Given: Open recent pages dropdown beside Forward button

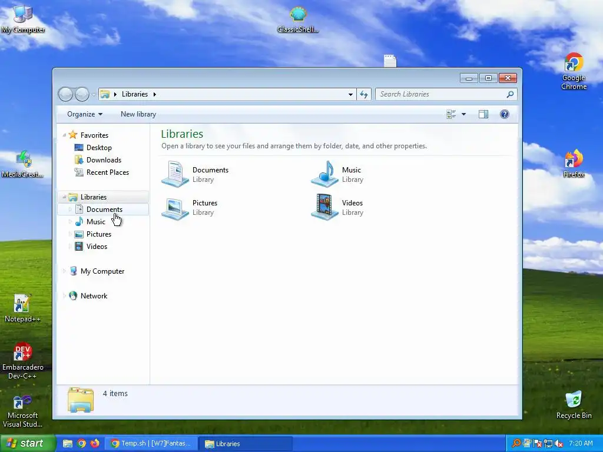Looking at the screenshot, I should pyautogui.click(x=94, y=95).
